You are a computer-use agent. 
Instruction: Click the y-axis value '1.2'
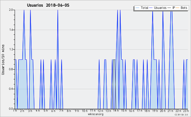coord(11,49)
